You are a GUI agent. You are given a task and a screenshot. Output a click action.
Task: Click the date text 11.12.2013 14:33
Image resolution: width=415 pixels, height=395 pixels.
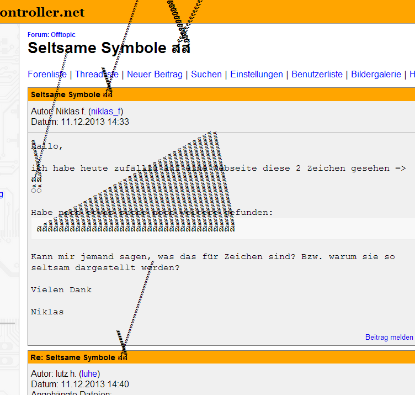[x=95, y=122]
